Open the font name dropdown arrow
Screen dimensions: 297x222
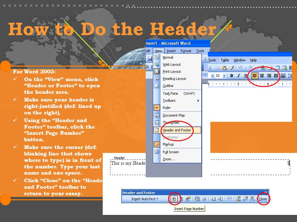click(x=213, y=76)
